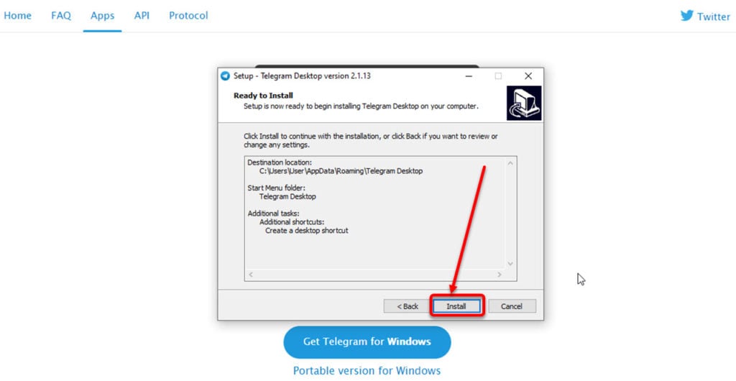Viewport: 736px width, 381px height.
Task: Click the horizontal scroll right arrow
Action: [500, 275]
